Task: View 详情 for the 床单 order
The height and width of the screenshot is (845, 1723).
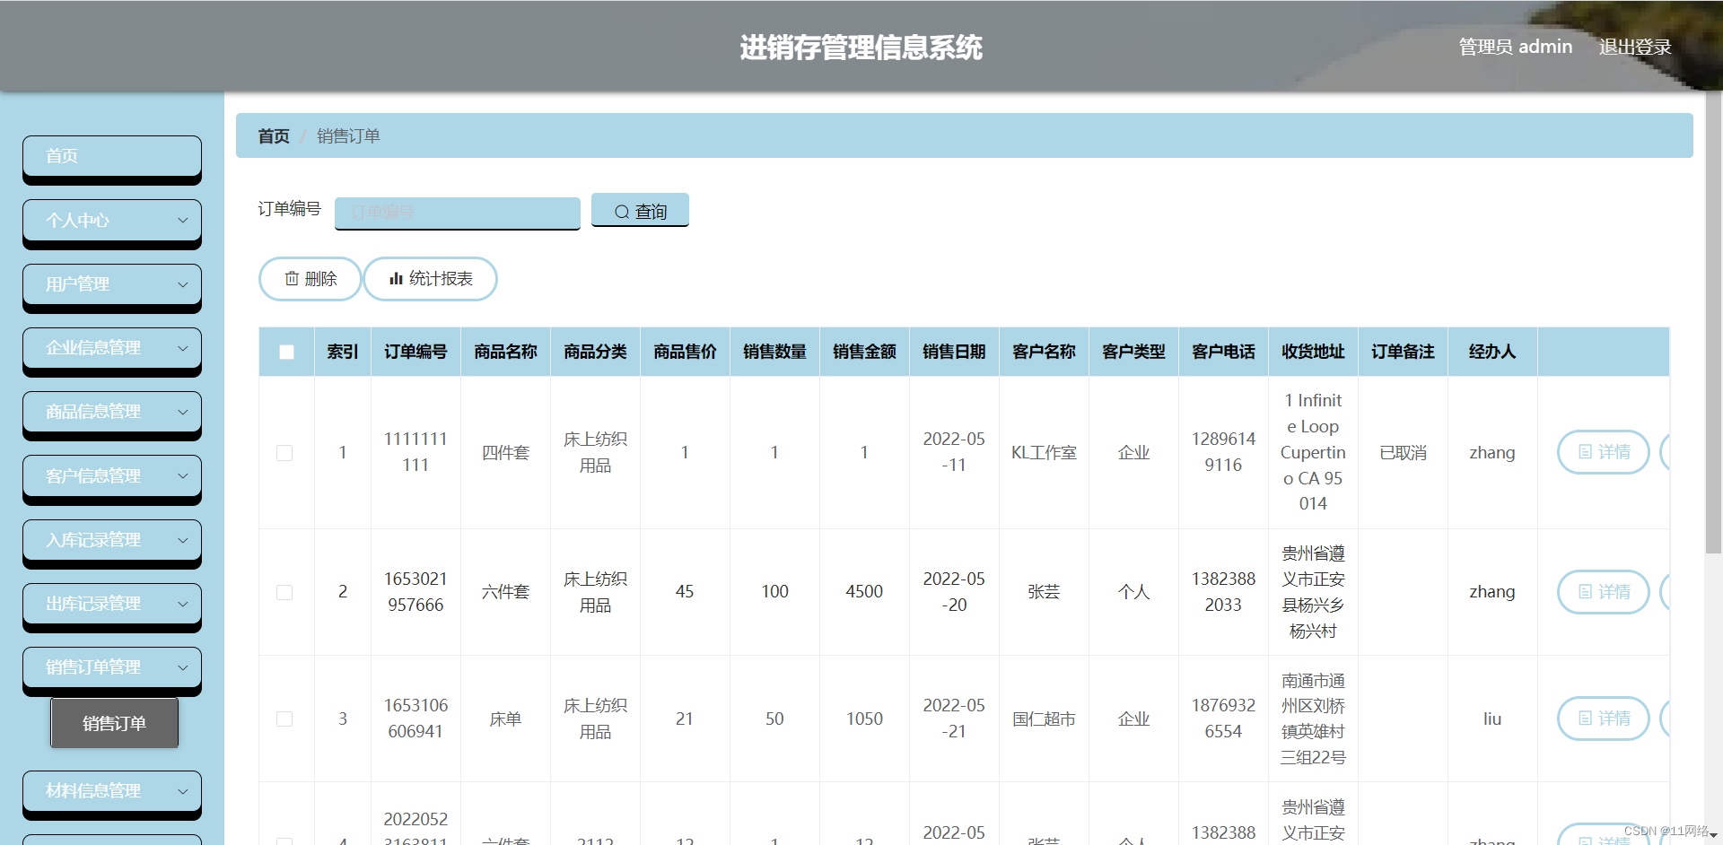Action: tap(1604, 719)
